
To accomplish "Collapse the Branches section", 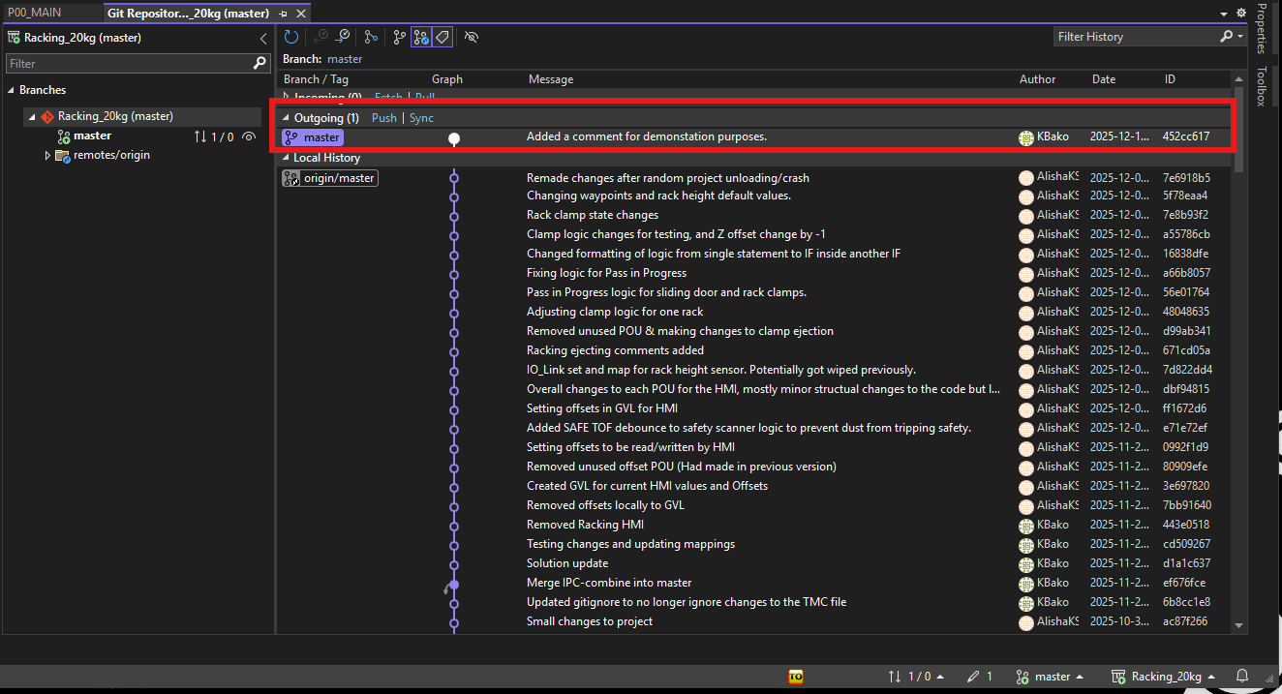I will (11, 90).
